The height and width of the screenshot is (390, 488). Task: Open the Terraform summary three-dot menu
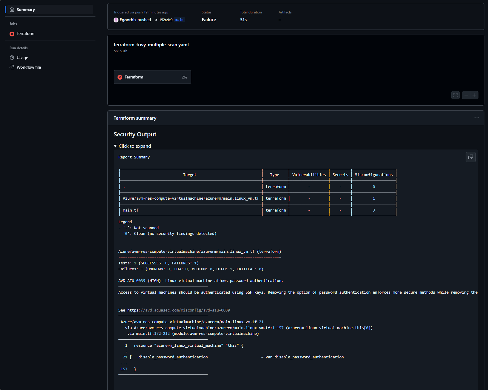[477, 118]
